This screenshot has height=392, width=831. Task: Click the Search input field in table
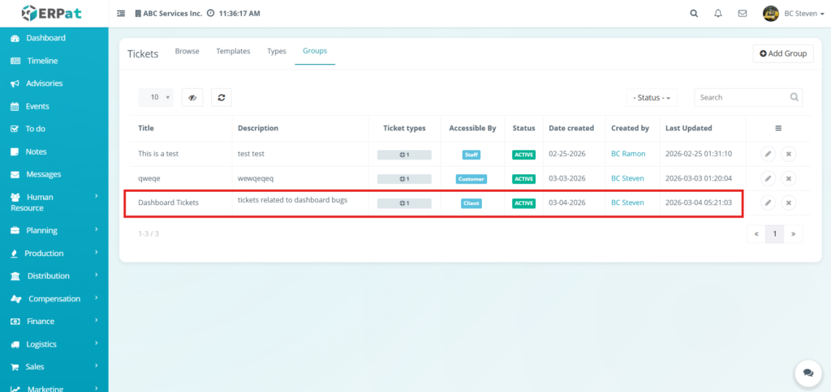[x=743, y=97]
